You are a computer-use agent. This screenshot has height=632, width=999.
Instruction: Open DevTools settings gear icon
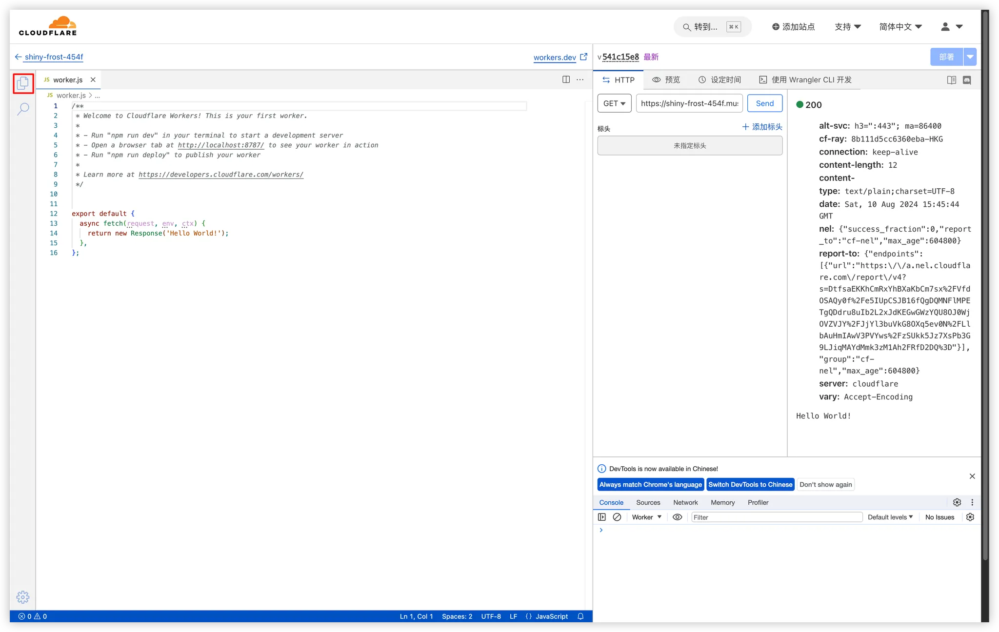point(957,502)
